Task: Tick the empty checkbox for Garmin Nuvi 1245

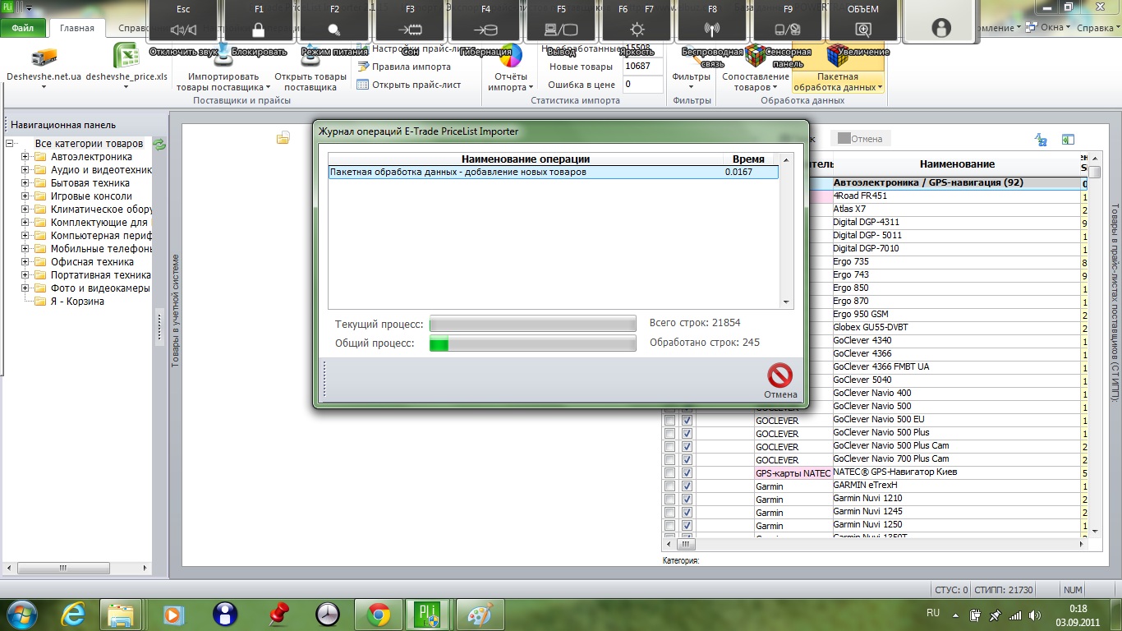Action: click(x=669, y=513)
